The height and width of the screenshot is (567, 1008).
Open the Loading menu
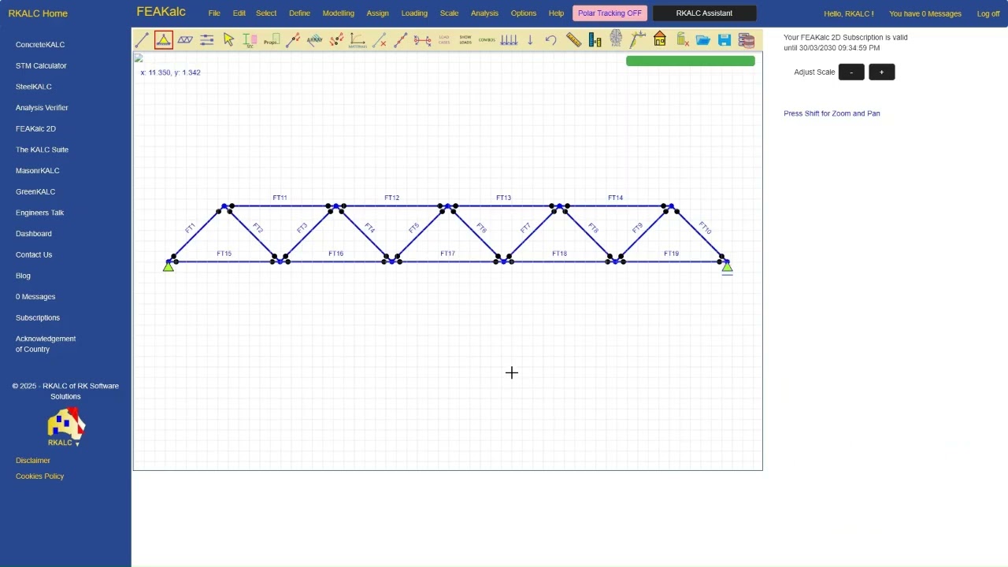point(414,13)
